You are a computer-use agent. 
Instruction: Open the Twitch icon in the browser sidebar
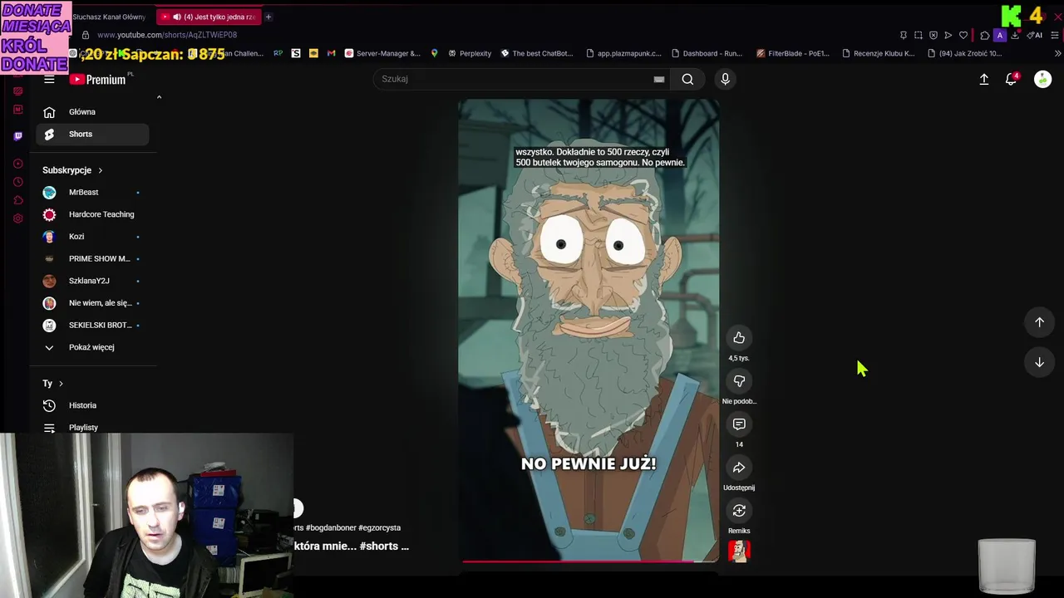tap(18, 135)
